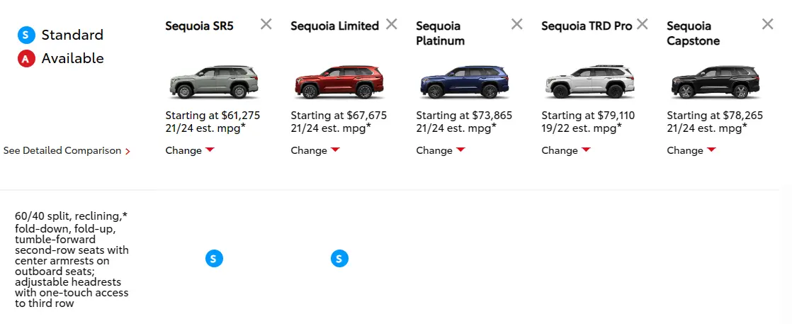
Task: Open Change dropdown for Sequoia Limited
Action: point(315,150)
